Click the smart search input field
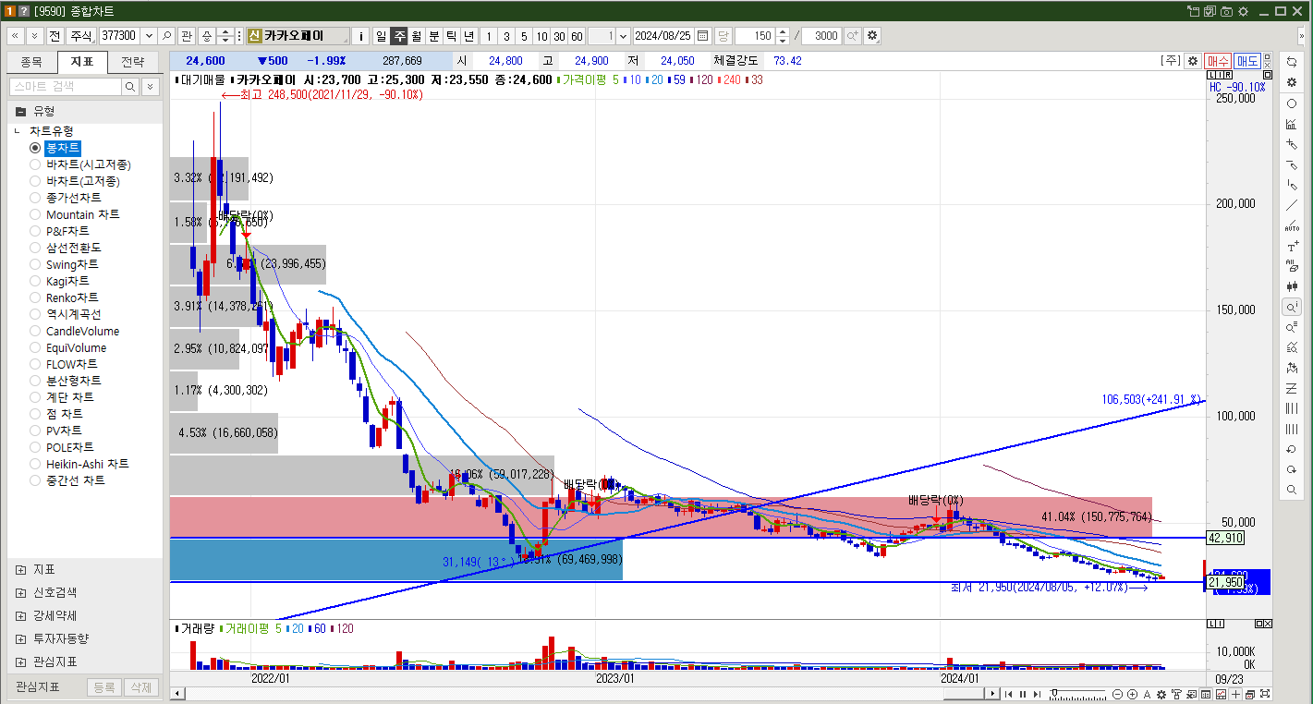 point(66,86)
